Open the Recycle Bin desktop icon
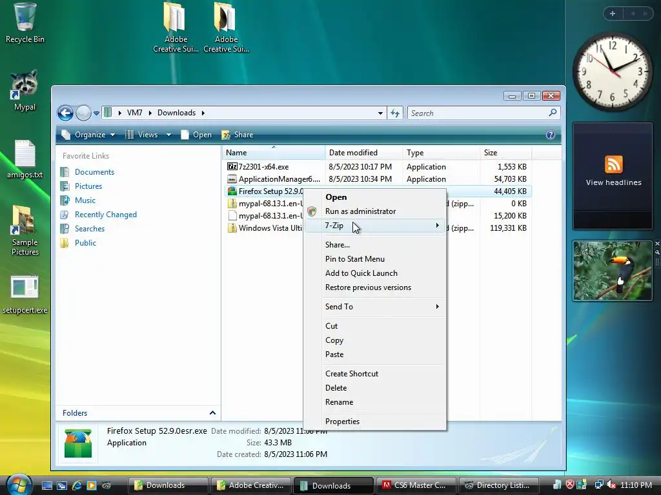 [25, 23]
